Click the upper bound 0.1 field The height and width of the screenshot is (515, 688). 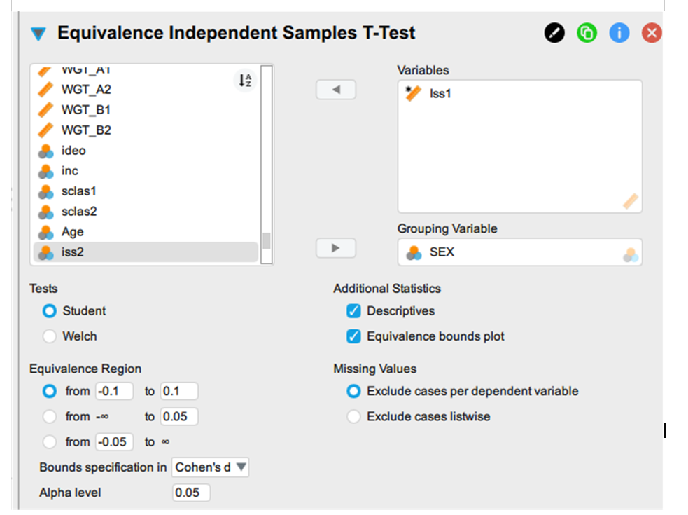point(179,391)
